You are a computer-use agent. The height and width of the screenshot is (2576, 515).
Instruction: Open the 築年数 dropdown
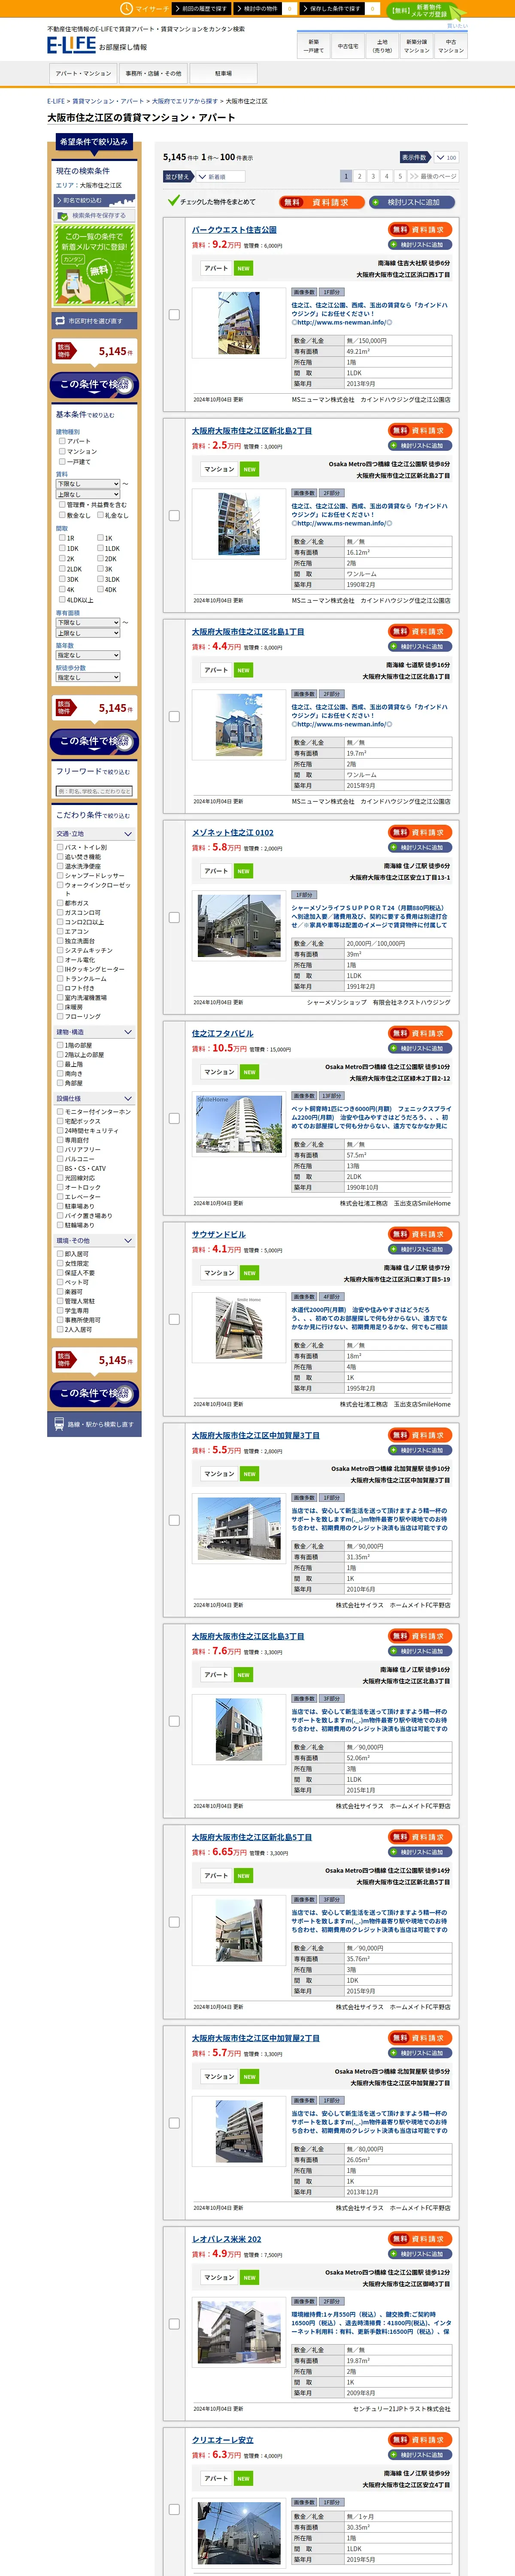pyautogui.click(x=88, y=655)
